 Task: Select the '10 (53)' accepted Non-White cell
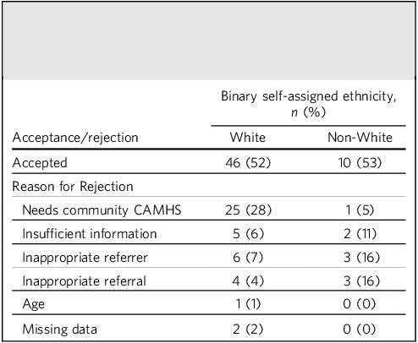360,163
